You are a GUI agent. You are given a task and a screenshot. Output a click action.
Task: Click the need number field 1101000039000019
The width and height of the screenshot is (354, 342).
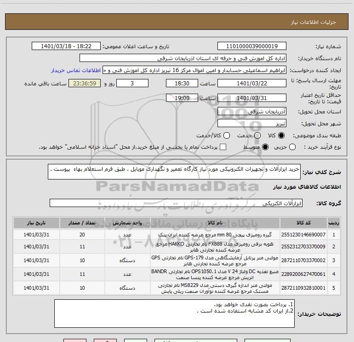click(x=252, y=46)
